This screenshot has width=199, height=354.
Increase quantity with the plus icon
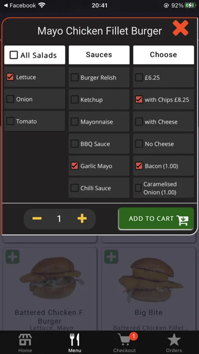click(82, 219)
